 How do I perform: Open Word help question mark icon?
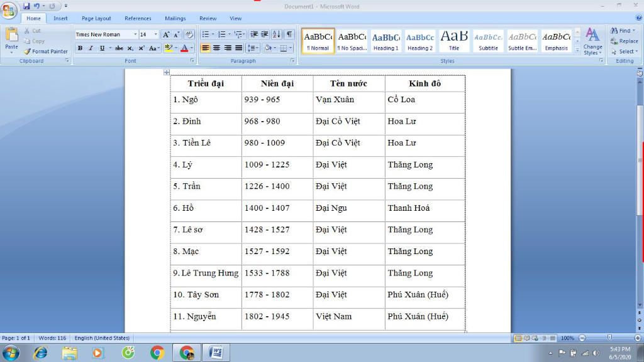639,18
